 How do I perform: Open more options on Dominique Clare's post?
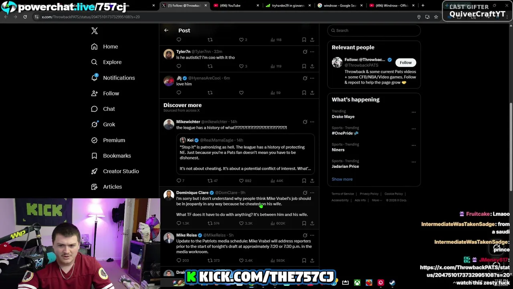pyautogui.click(x=312, y=193)
